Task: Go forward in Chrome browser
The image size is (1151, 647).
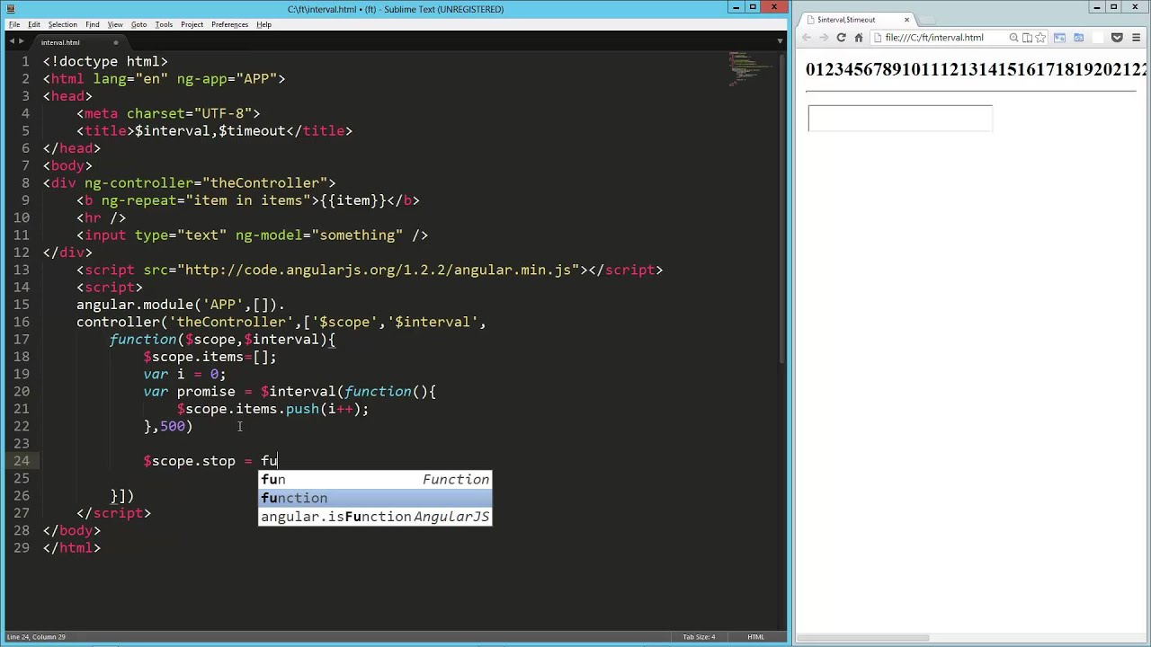Action: pyautogui.click(x=824, y=38)
